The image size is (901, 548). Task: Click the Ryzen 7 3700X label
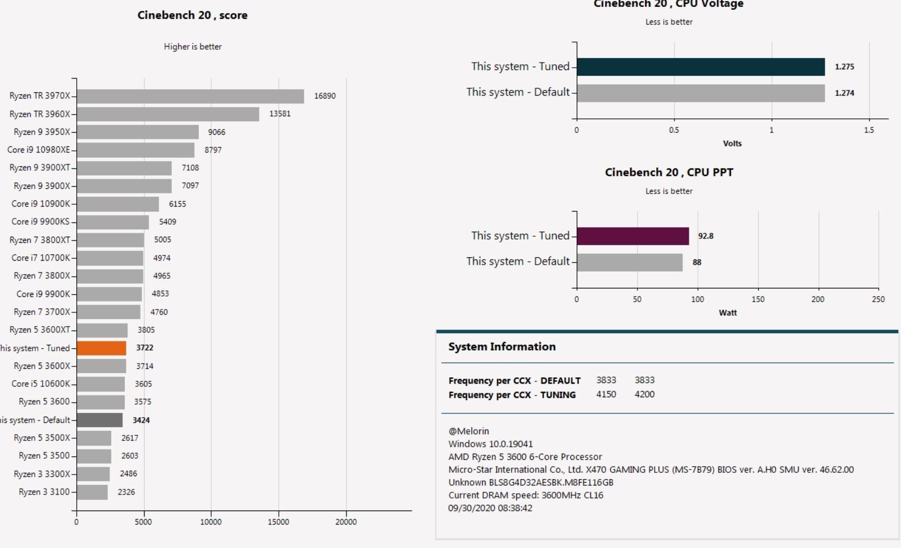tap(42, 312)
